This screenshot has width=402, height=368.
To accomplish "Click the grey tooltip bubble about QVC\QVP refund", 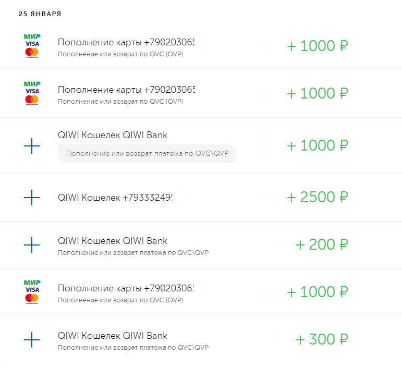I will (x=147, y=154).
